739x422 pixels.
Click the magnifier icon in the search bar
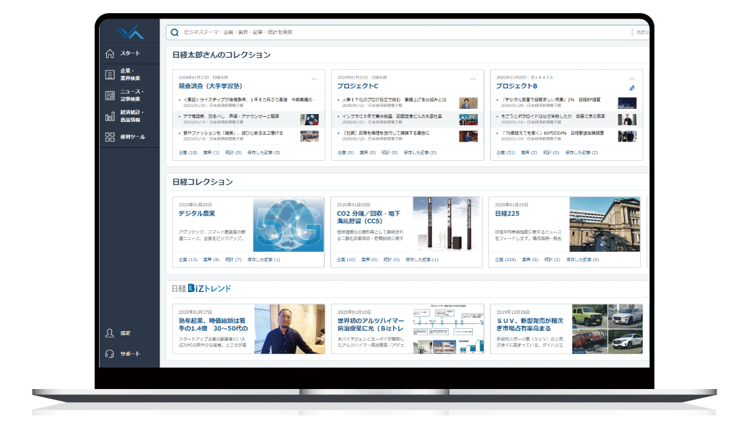click(x=174, y=32)
